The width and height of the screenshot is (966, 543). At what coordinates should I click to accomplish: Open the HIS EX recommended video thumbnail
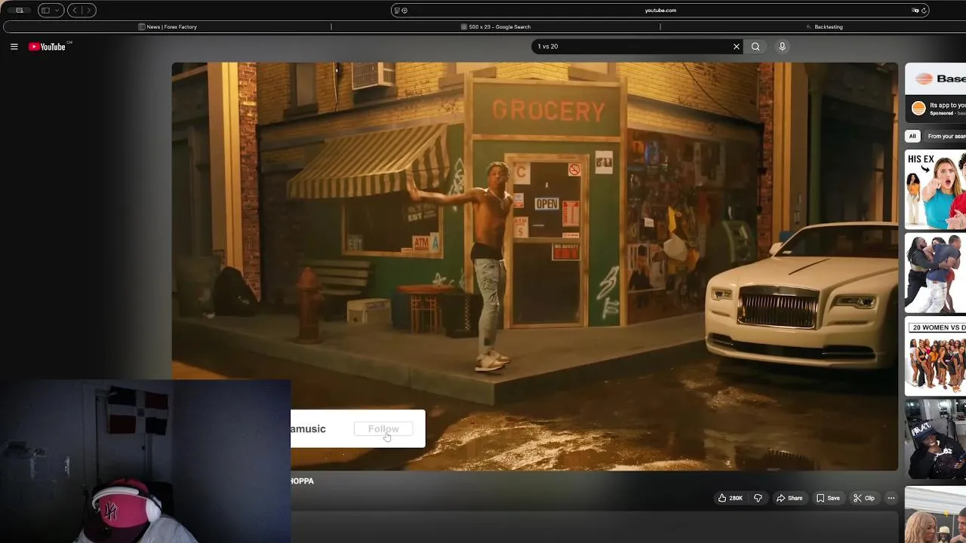pos(936,189)
